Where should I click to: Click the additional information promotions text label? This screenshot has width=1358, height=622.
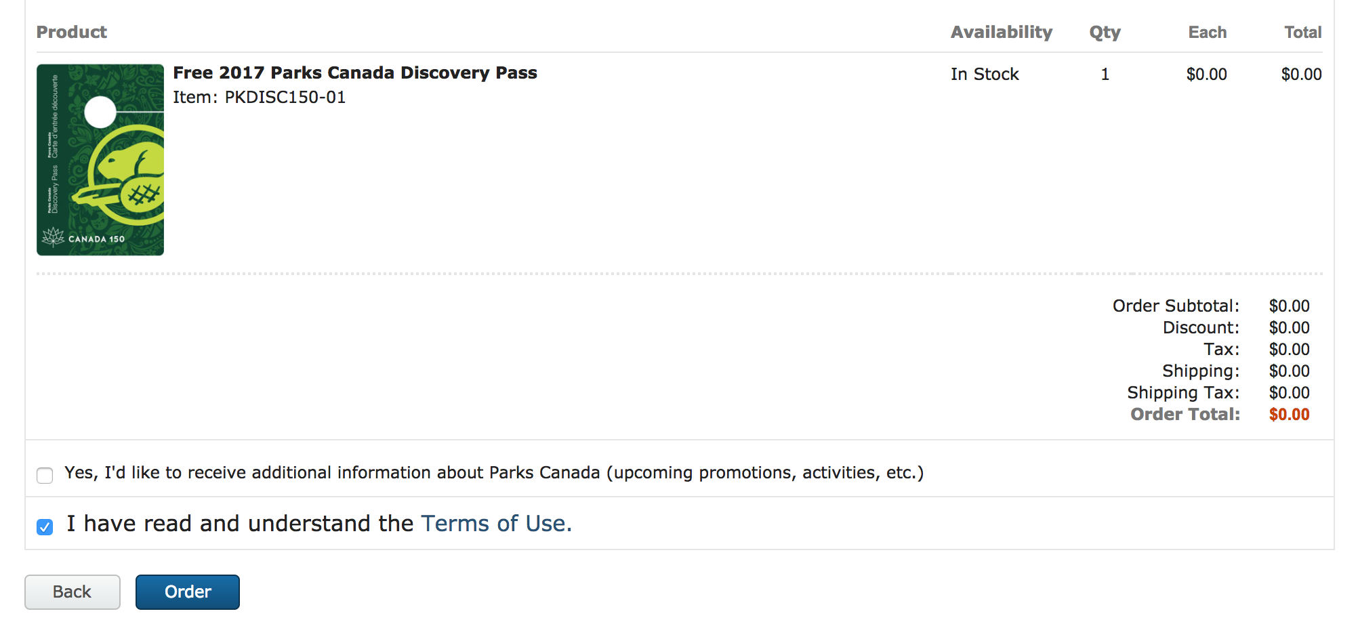494,472
